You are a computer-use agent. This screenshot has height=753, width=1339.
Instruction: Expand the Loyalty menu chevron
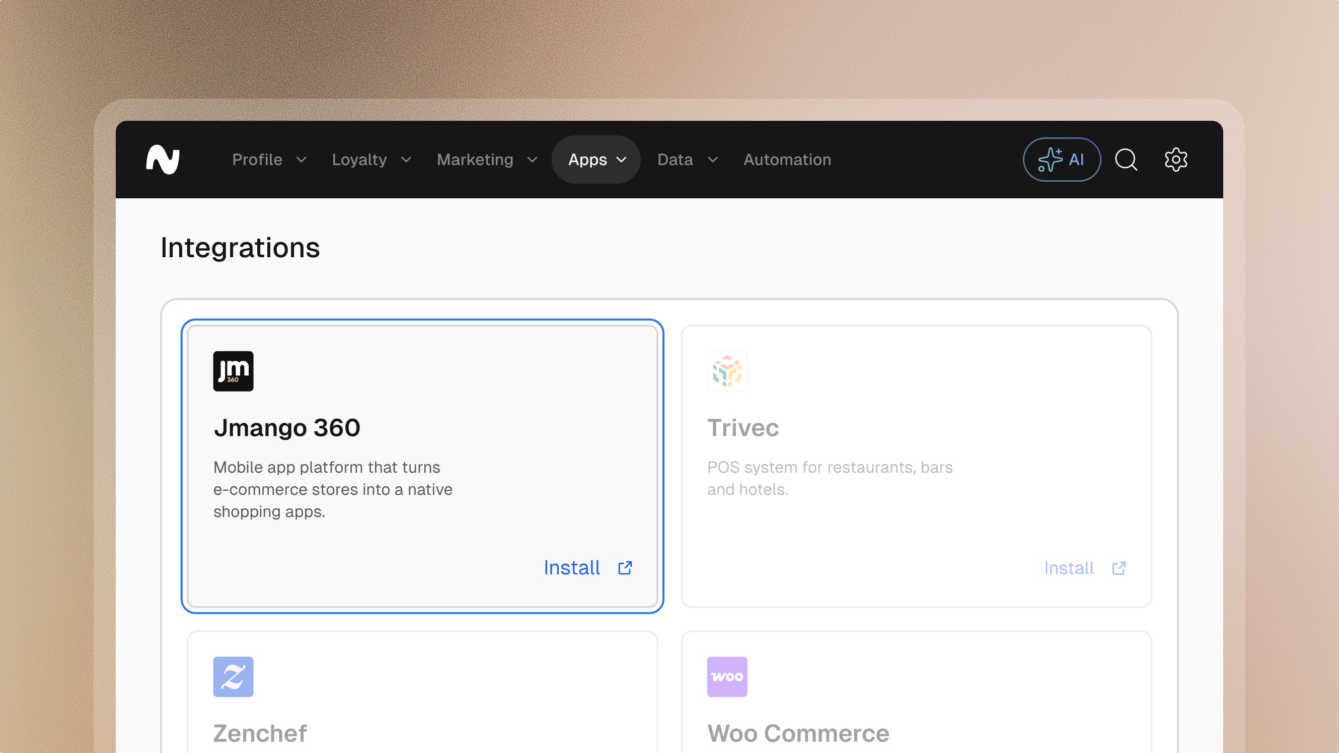point(406,160)
